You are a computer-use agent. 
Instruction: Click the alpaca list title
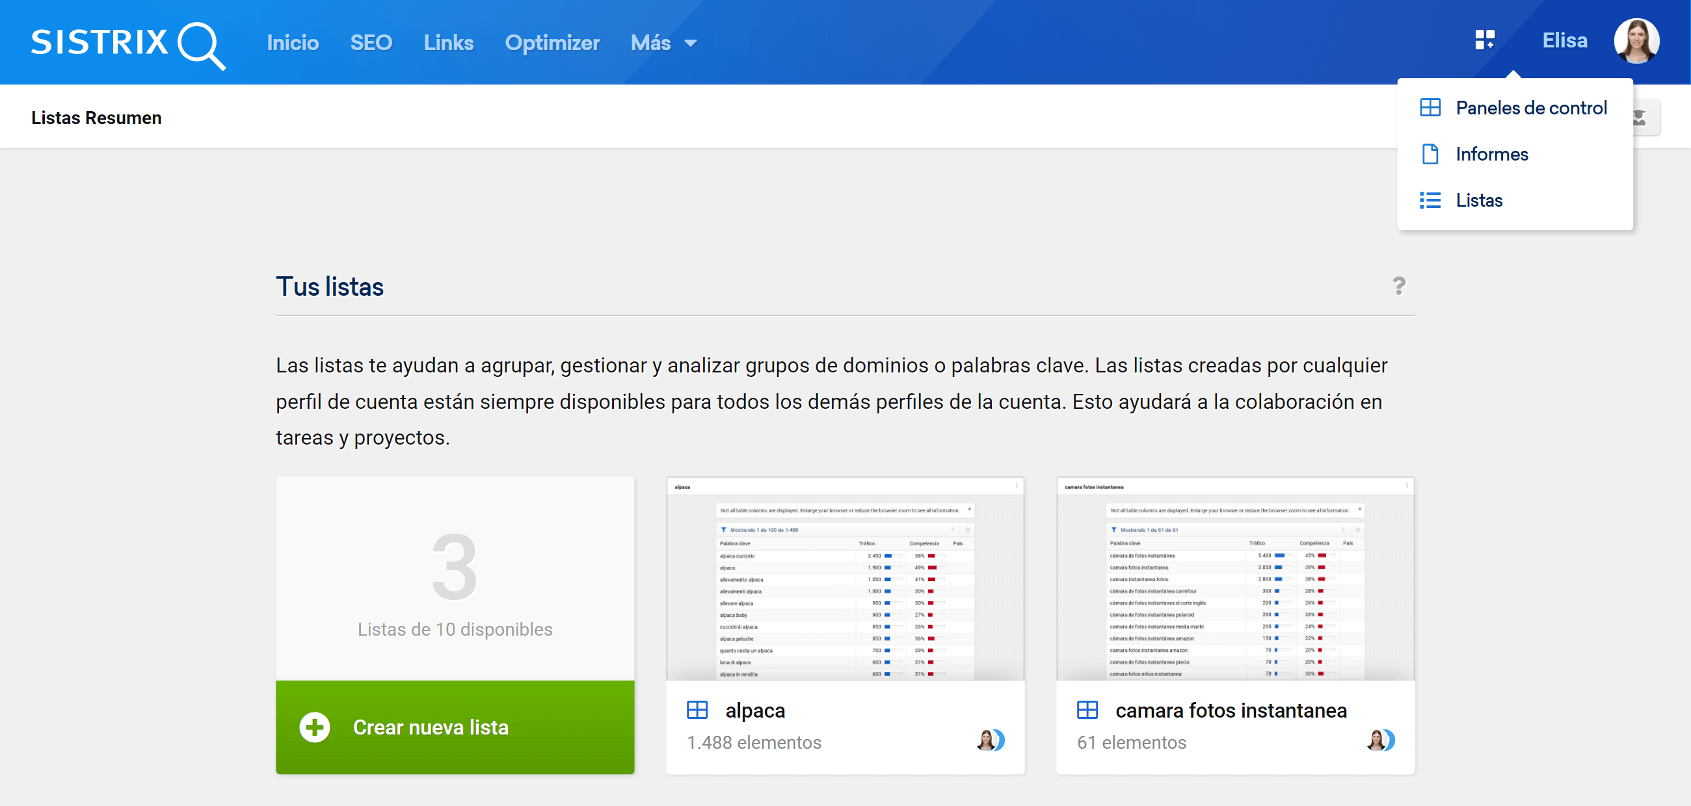click(755, 710)
